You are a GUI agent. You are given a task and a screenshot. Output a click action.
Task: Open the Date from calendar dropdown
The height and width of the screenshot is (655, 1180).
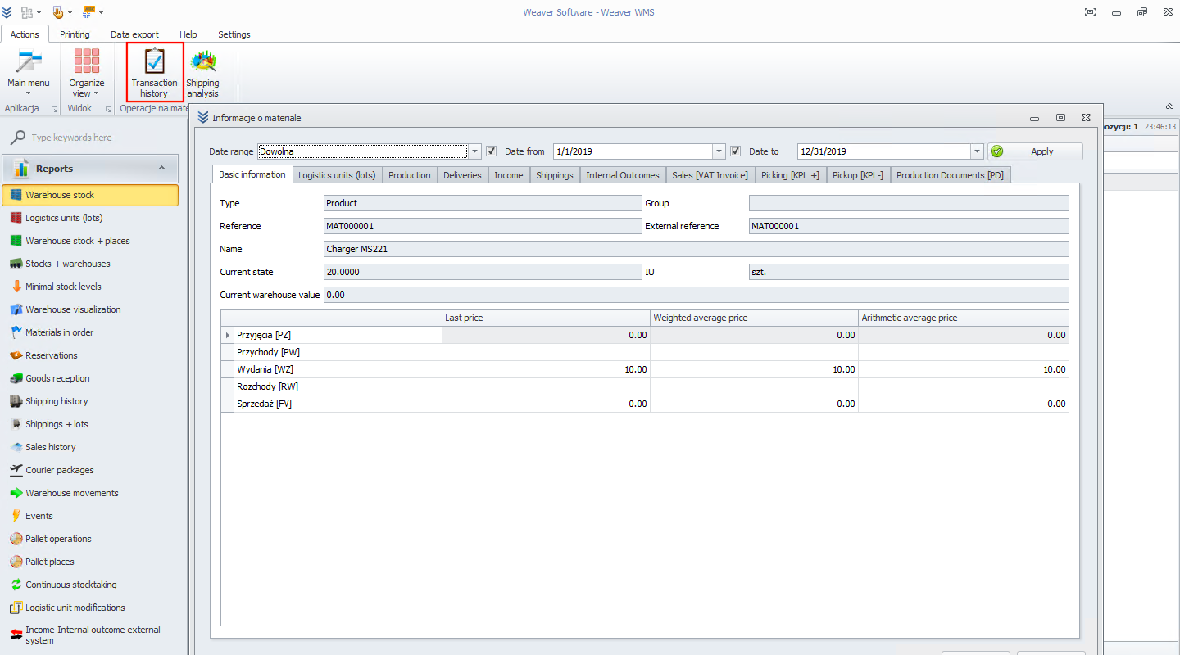[x=719, y=151]
